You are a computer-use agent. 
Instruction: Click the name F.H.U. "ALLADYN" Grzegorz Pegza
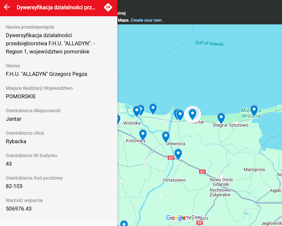[x=46, y=74]
